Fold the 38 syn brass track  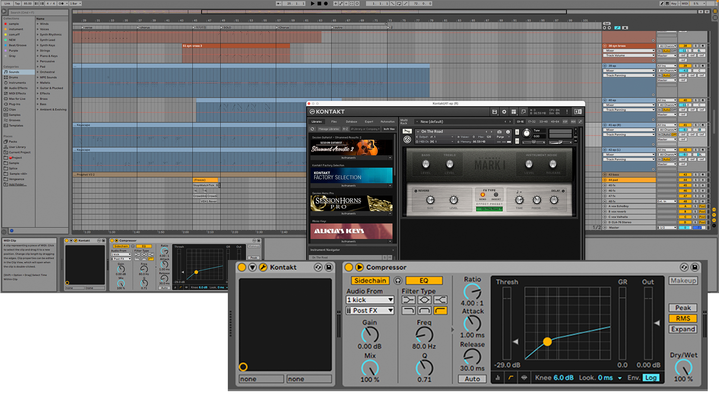tap(605, 46)
